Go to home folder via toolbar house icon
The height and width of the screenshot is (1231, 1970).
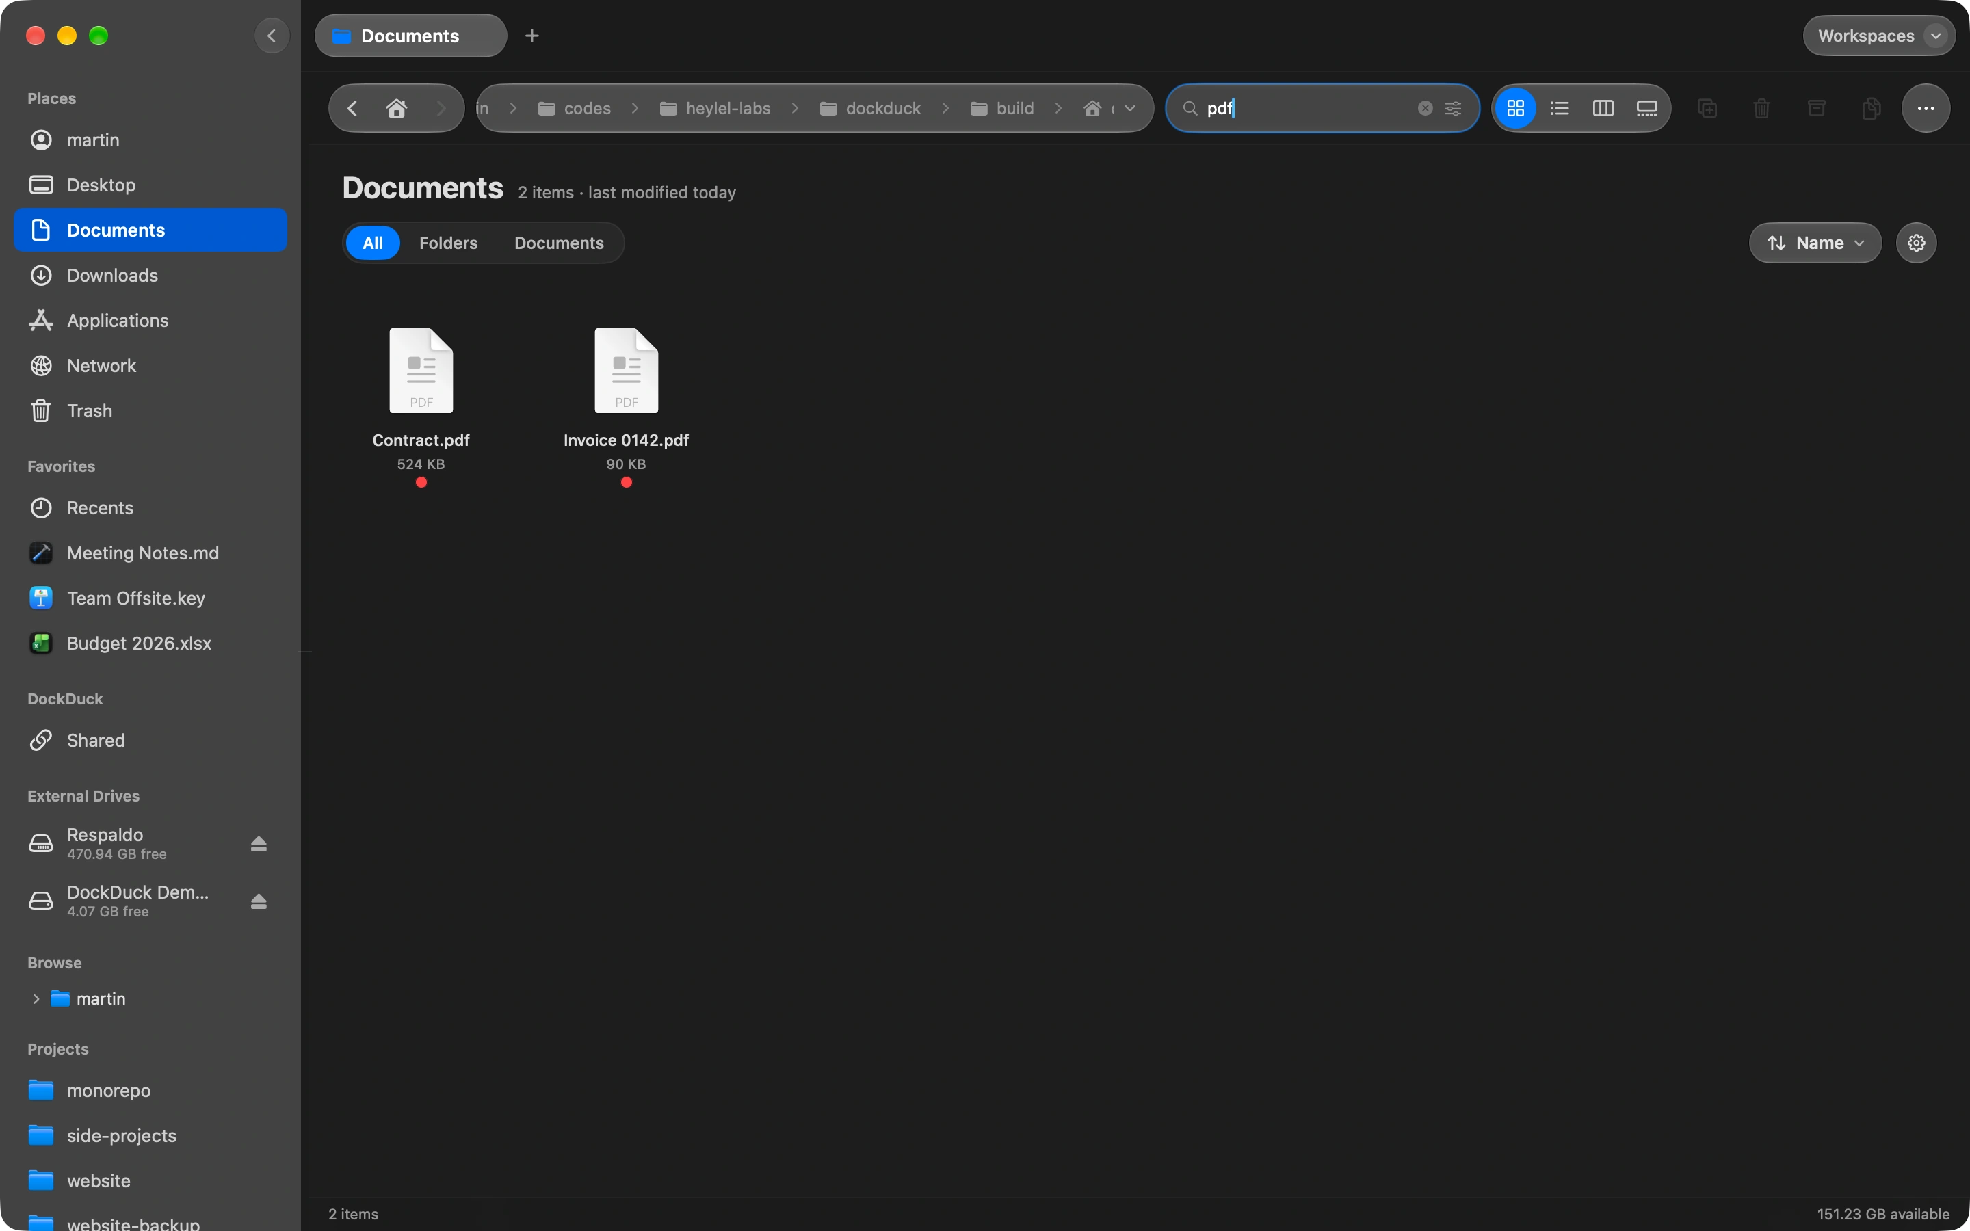(397, 108)
